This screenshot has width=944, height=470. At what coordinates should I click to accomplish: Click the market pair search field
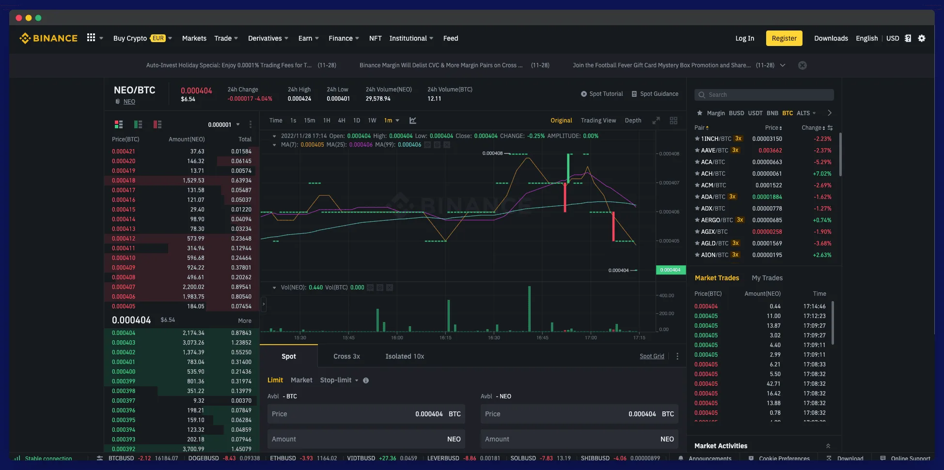[764, 94]
